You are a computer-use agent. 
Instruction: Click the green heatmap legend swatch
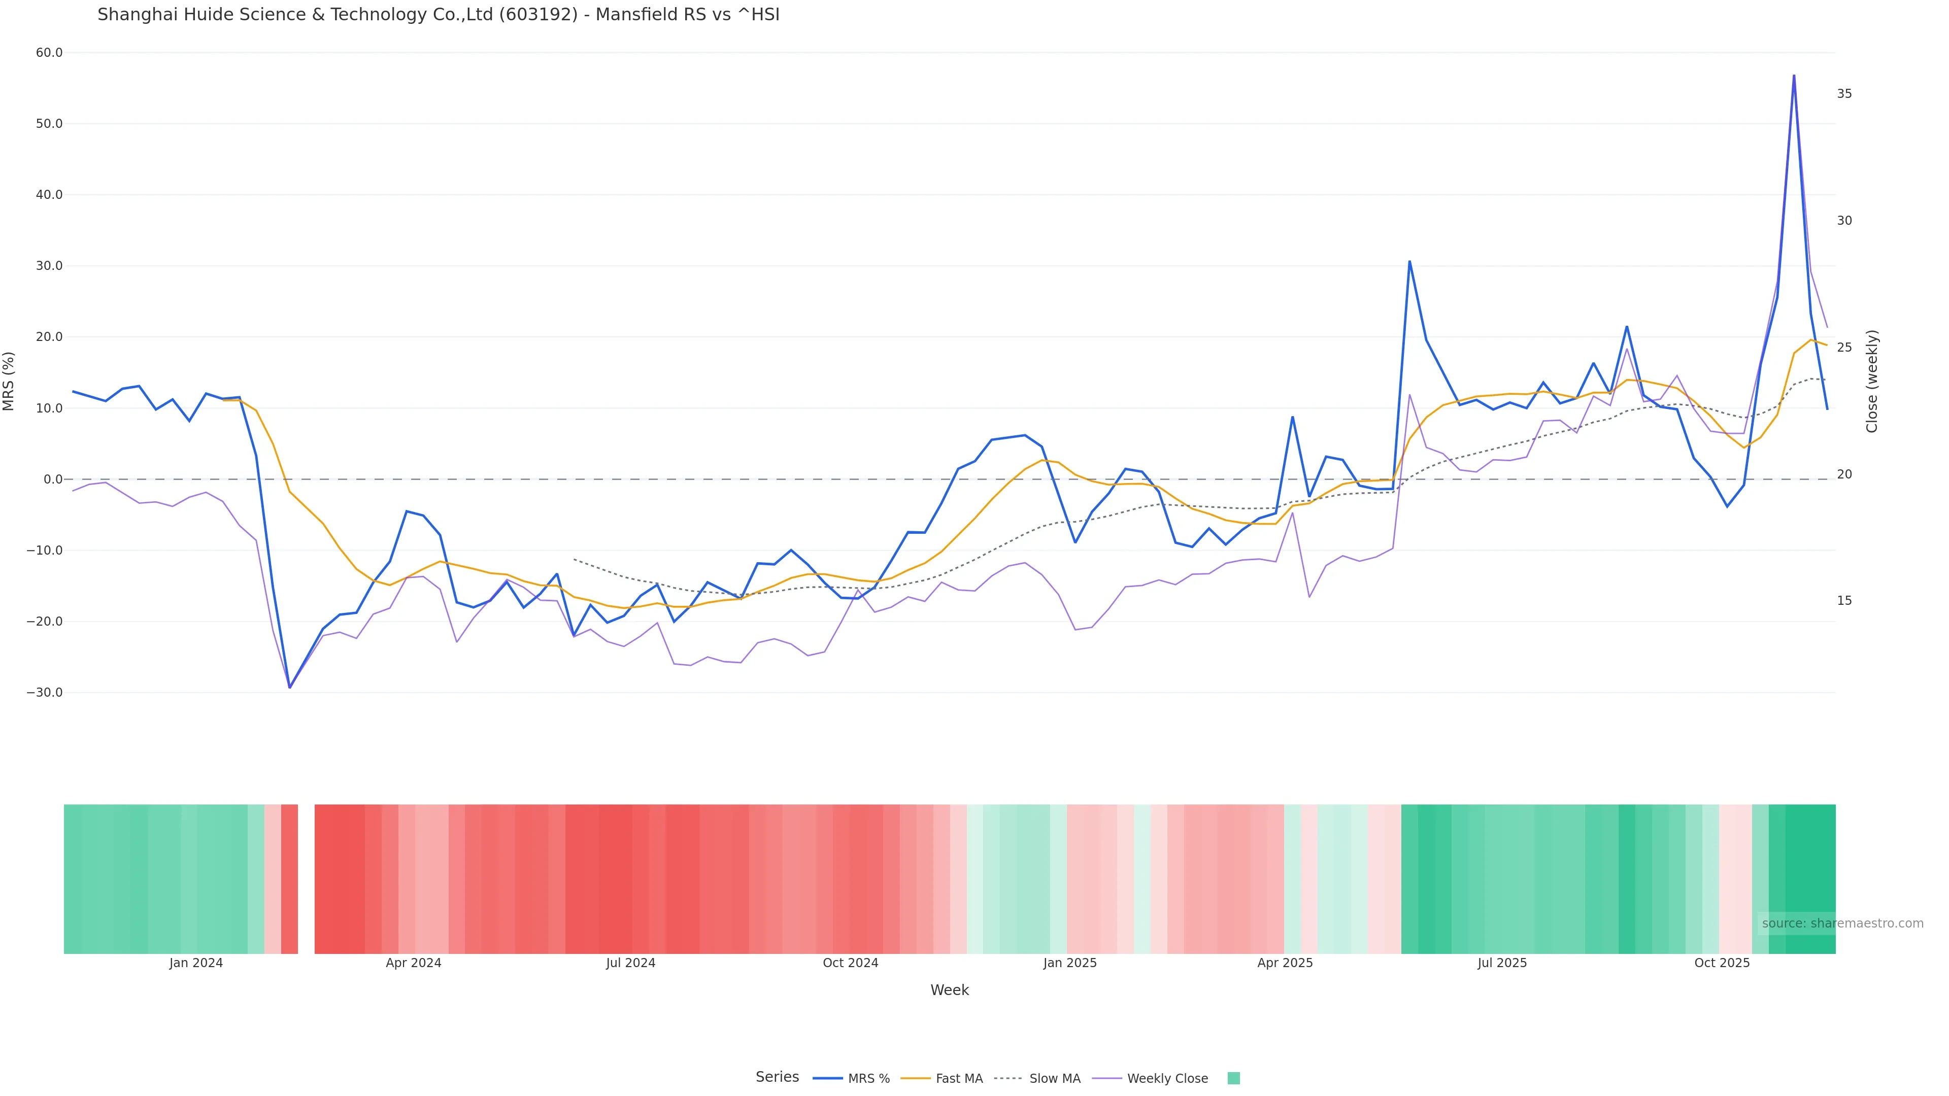pyautogui.click(x=1233, y=1079)
